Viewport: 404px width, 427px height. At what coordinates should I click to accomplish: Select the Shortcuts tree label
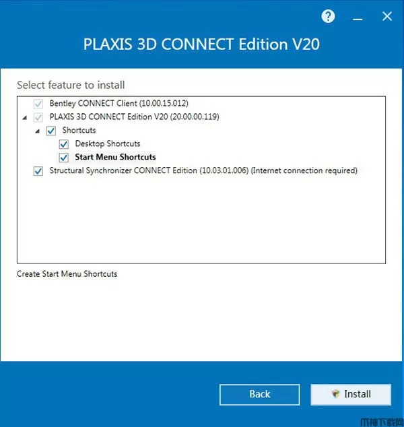[x=79, y=130]
